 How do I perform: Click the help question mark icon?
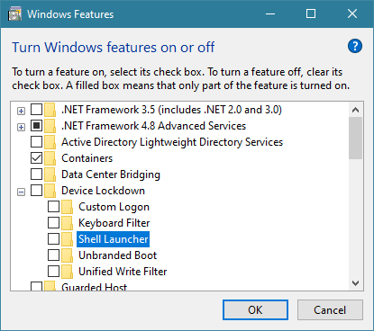pos(355,46)
